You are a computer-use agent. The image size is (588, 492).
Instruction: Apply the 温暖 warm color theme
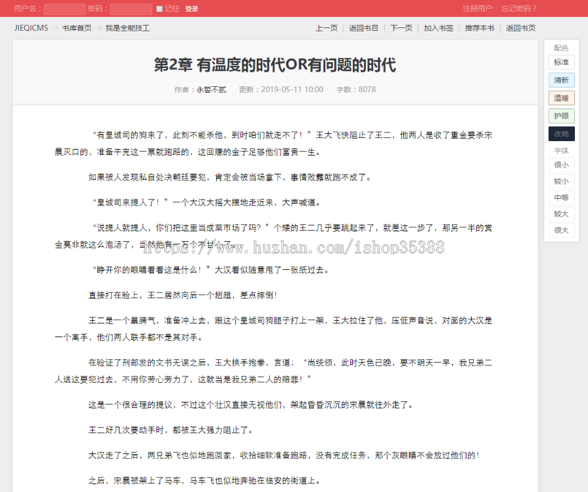[561, 97]
